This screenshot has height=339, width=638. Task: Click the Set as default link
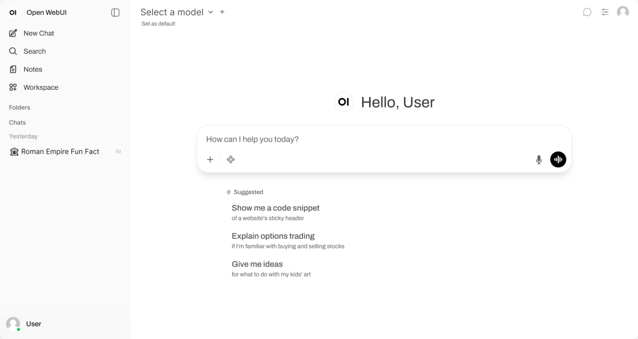(158, 24)
